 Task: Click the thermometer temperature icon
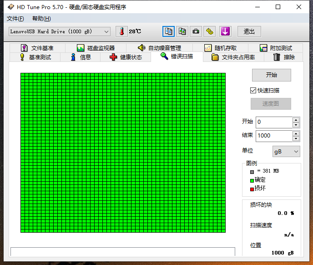[121, 31]
